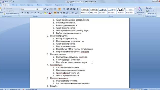Save the document with the floppy disk icon

point(3,2)
